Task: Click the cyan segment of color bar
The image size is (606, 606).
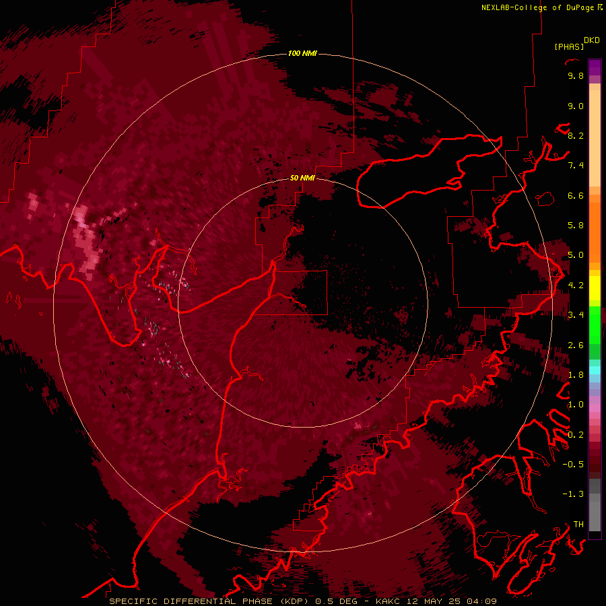Action: coord(595,370)
